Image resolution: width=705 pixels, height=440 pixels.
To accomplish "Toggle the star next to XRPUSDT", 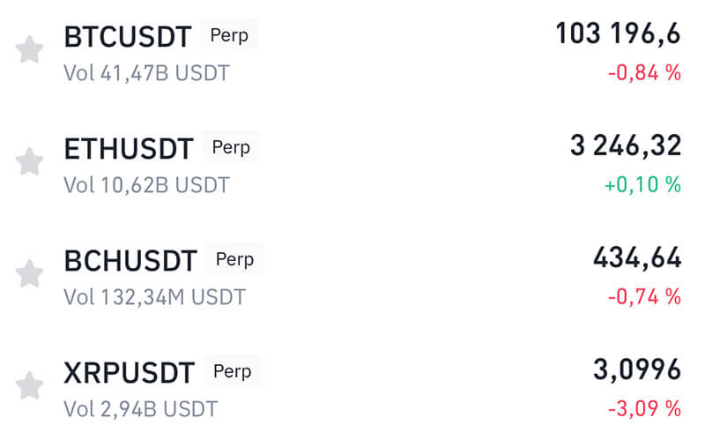I will tap(30, 385).
